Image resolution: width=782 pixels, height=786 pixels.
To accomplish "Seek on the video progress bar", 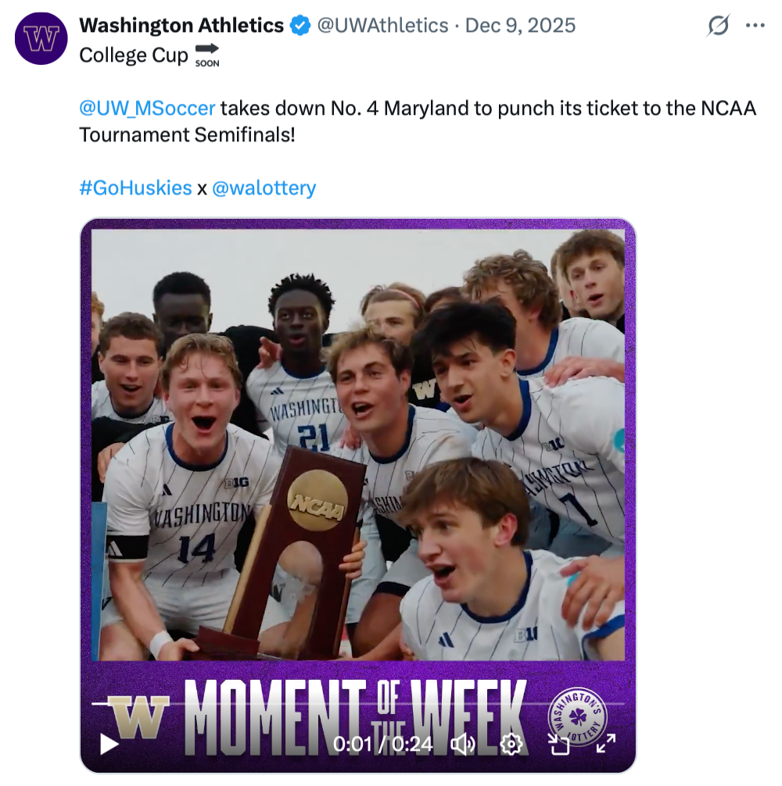I will click(352, 705).
